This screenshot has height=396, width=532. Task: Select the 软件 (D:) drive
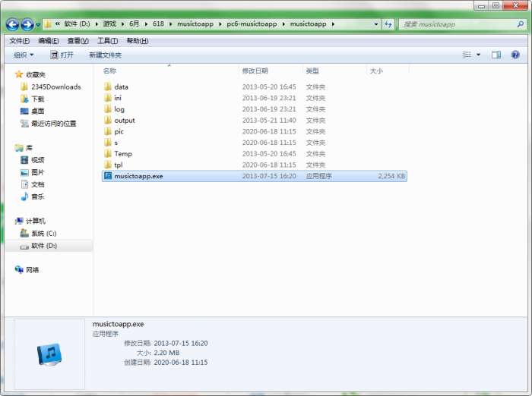(44, 246)
